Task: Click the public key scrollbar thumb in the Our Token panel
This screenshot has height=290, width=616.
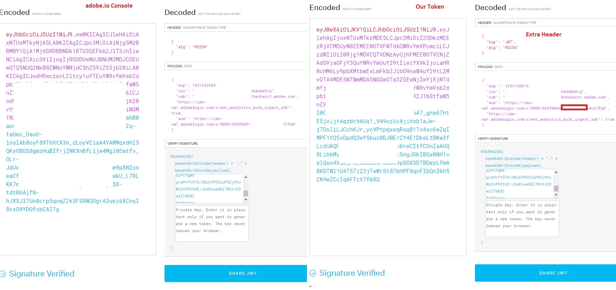Action: pyautogui.click(x=556, y=188)
